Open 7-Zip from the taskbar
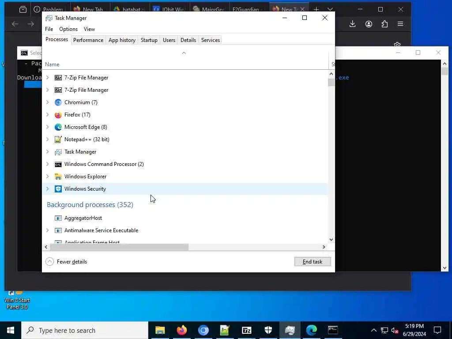This screenshot has height=339, width=452. click(x=246, y=330)
